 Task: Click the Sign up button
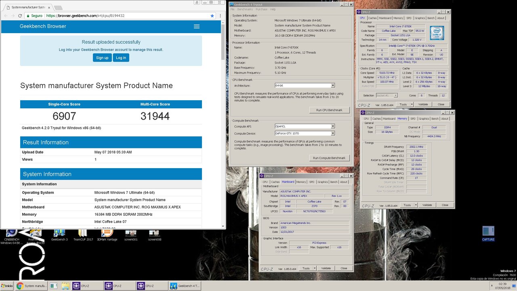[102, 58]
